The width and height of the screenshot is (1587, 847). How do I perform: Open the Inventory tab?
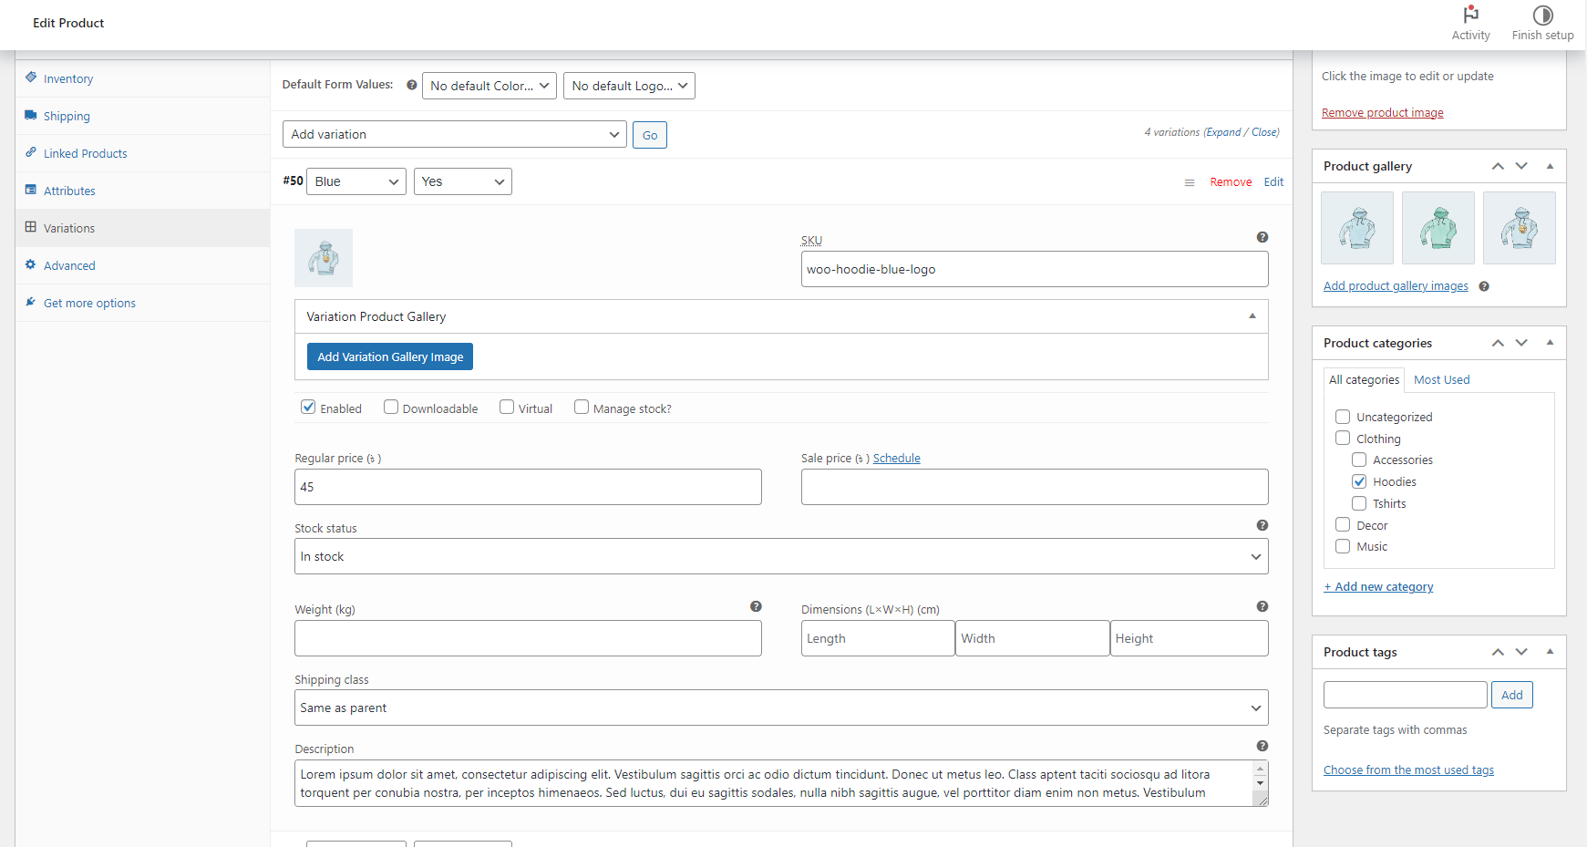(x=68, y=78)
